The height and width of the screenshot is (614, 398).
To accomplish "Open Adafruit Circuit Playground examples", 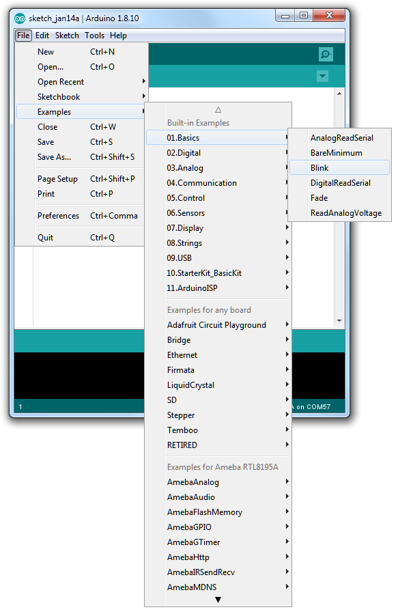I will tap(218, 324).
